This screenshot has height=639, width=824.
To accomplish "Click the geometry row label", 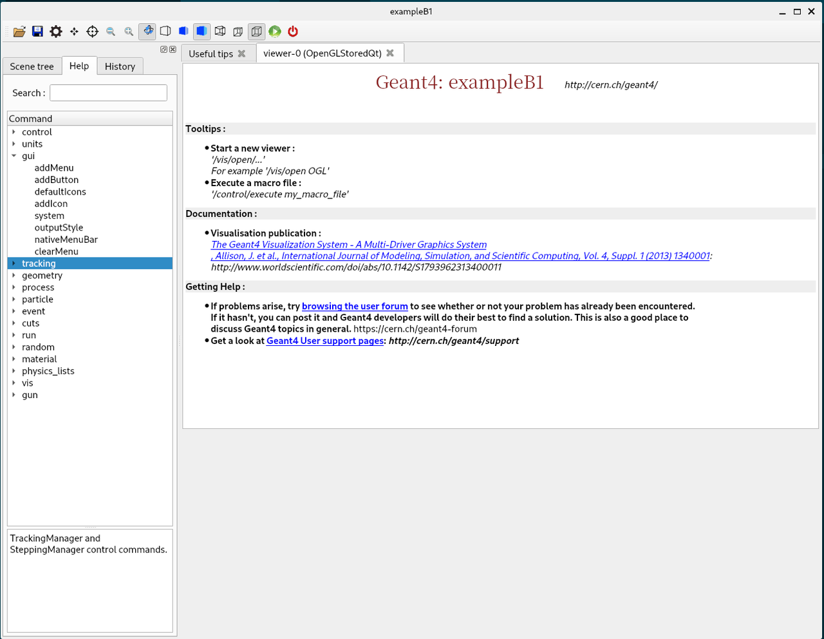I will tap(42, 275).
